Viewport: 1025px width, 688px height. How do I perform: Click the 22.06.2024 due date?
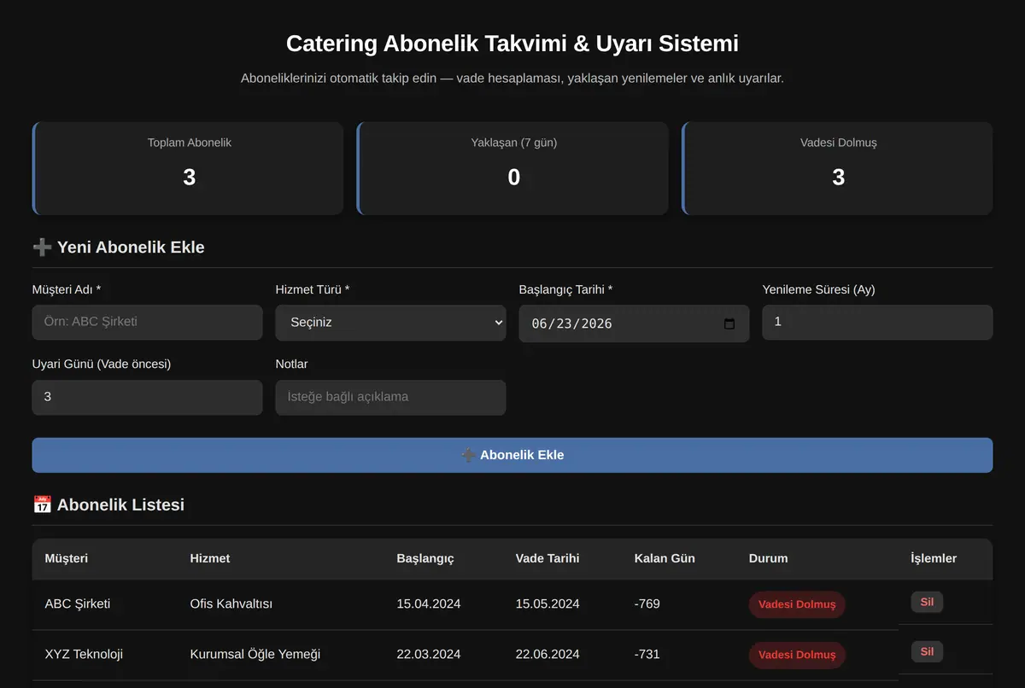548,654
